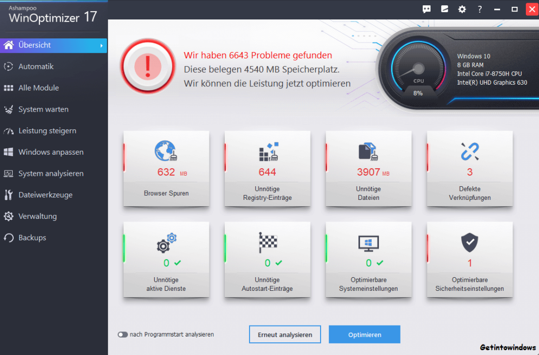Click the Unnötige Dateien file icon
Screen dimensions: 539x355
point(368,151)
